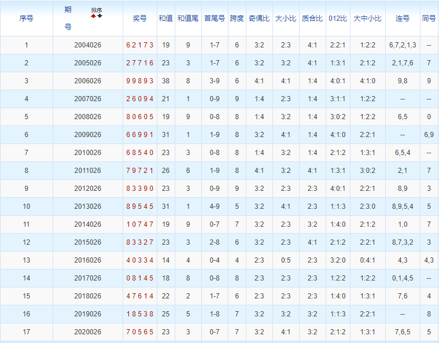Click winning number 8 3 3 2 7
The image size is (439, 343).
pos(140,242)
